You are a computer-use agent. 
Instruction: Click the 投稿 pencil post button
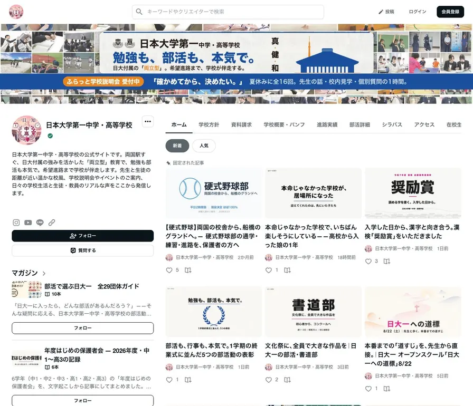[386, 12]
